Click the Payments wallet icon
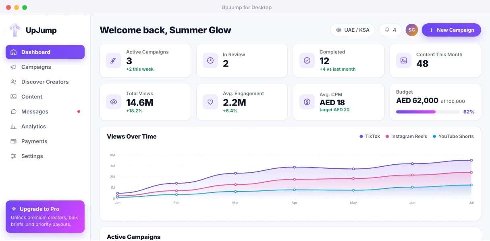Viewport: 490px width, 241px height. pos(13,141)
